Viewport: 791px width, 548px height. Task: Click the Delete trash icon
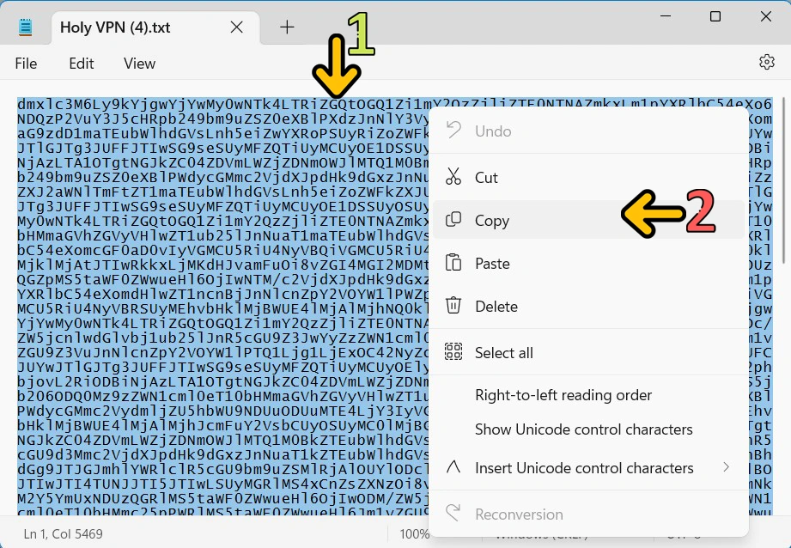(x=453, y=306)
